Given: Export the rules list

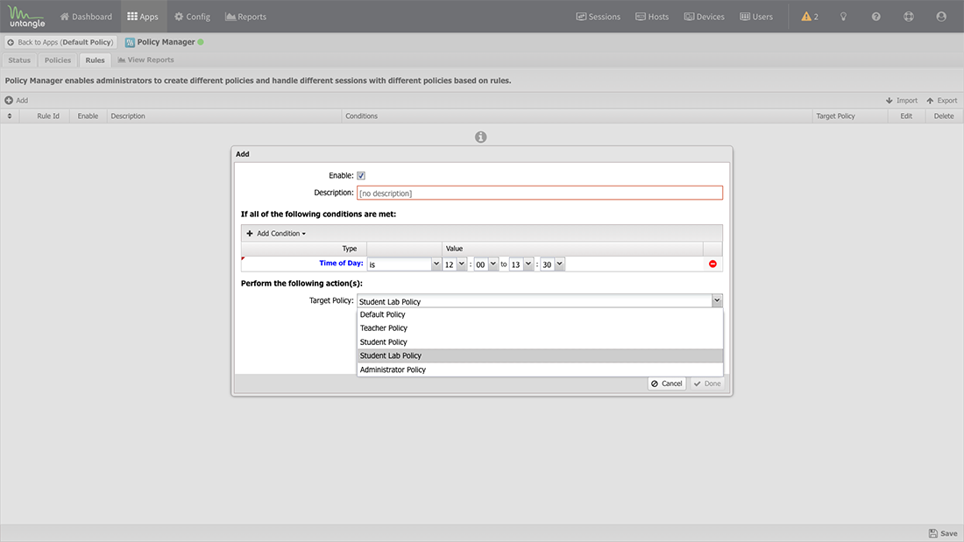Looking at the screenshot, I should [x=942, y=100].
